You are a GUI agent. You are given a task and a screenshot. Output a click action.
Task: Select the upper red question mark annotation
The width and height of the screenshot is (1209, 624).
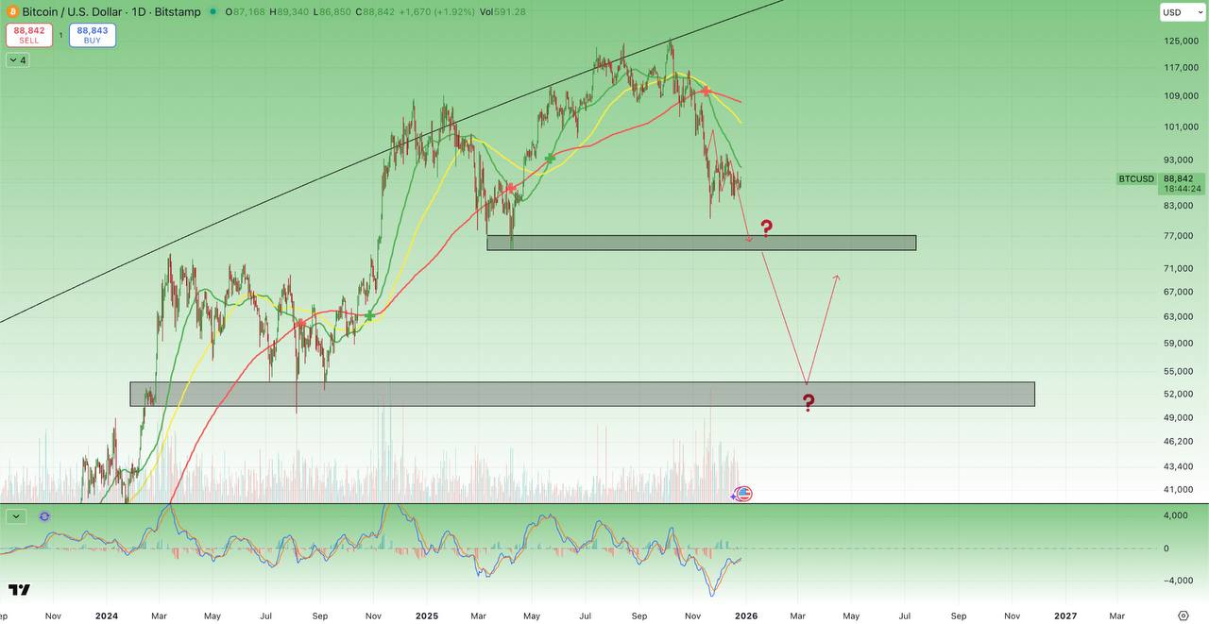766,228
